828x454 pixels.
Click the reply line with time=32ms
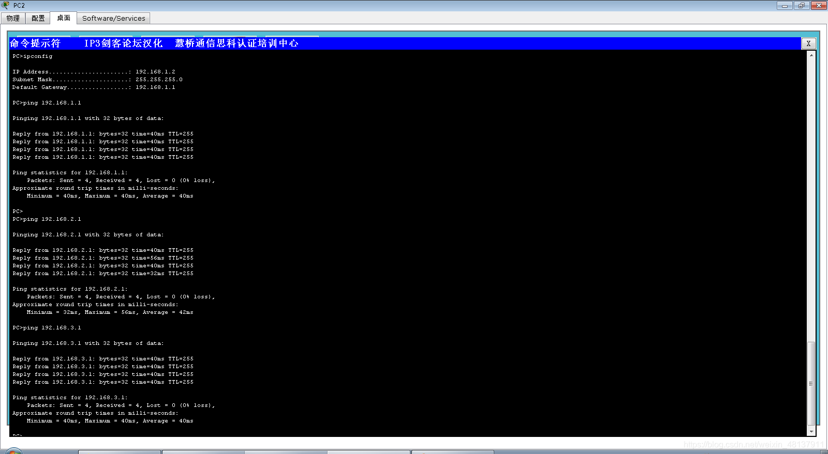pyautogui.click(x=103, y=274)
